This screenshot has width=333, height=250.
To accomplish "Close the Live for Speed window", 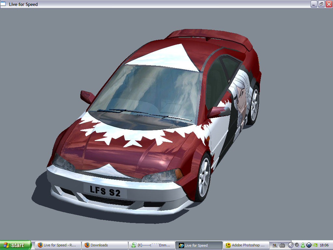I will [329, 4].
